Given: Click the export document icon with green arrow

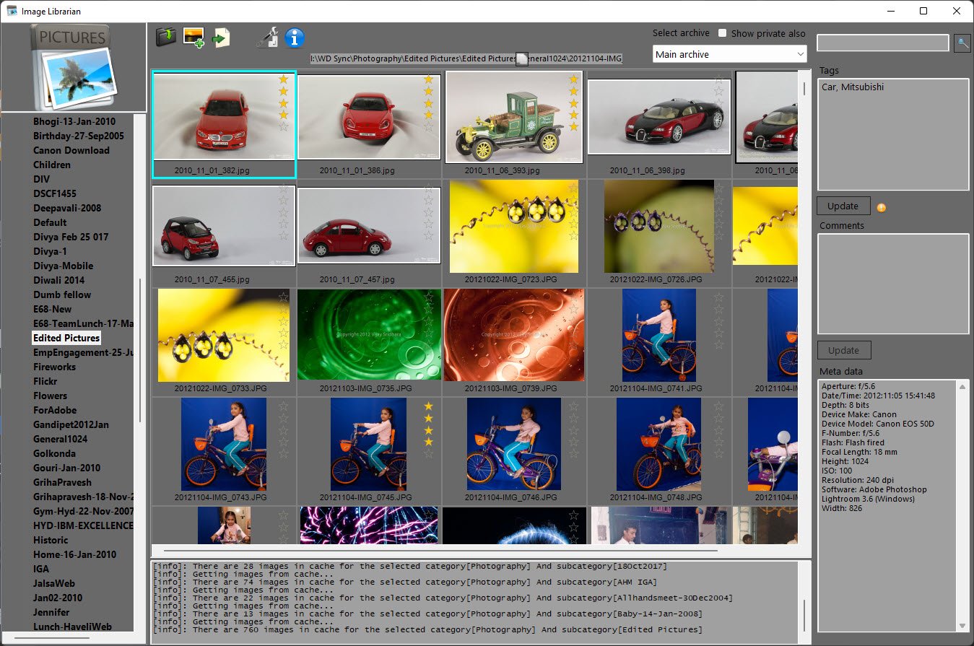Looking at the screenshot, I should [220, 37].
